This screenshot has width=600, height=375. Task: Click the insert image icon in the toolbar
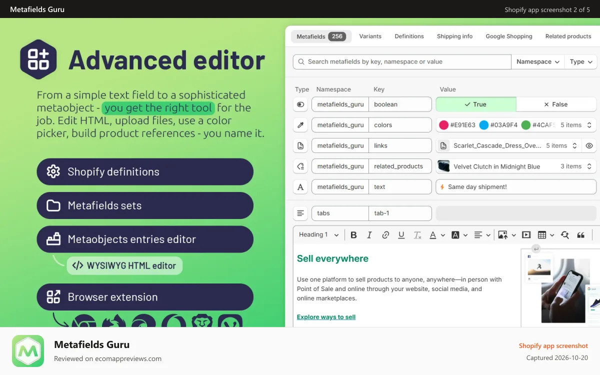click(x=502, y=235)
